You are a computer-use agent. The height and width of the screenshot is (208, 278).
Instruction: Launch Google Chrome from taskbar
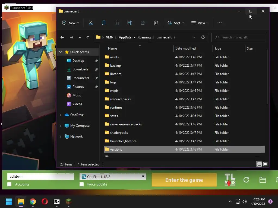pos(33,201)
